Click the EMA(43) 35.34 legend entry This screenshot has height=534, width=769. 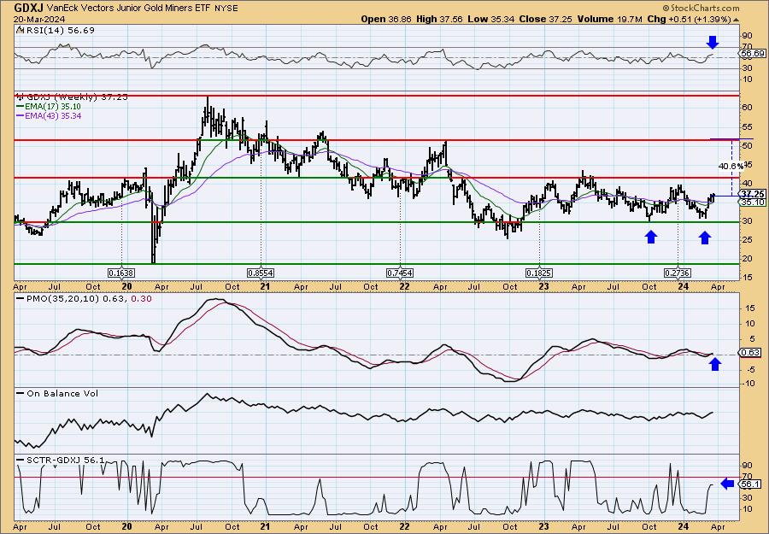pyautogui.click(x=49, y=115)
